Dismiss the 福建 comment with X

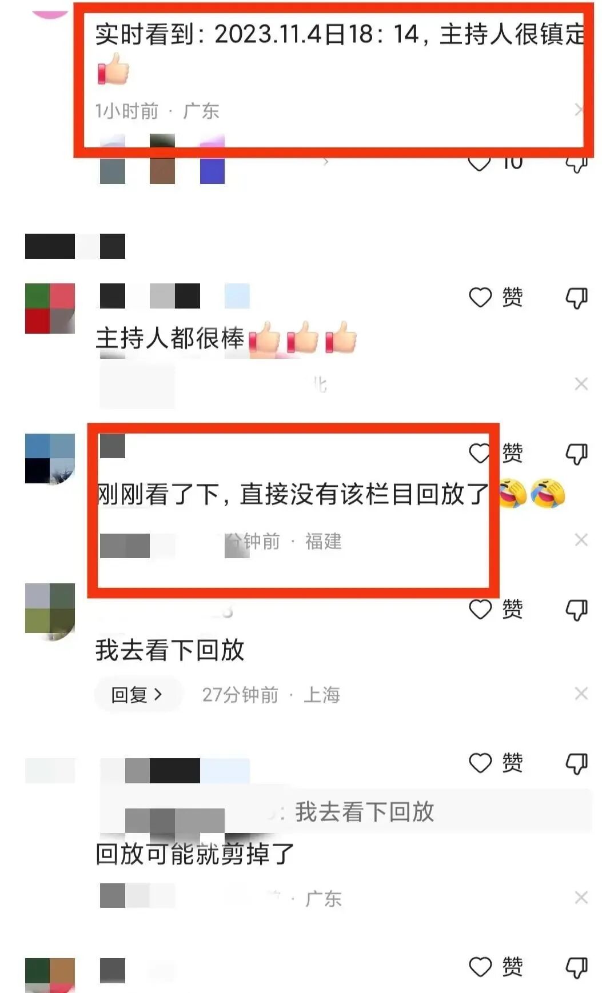click(x=581, y=540)
